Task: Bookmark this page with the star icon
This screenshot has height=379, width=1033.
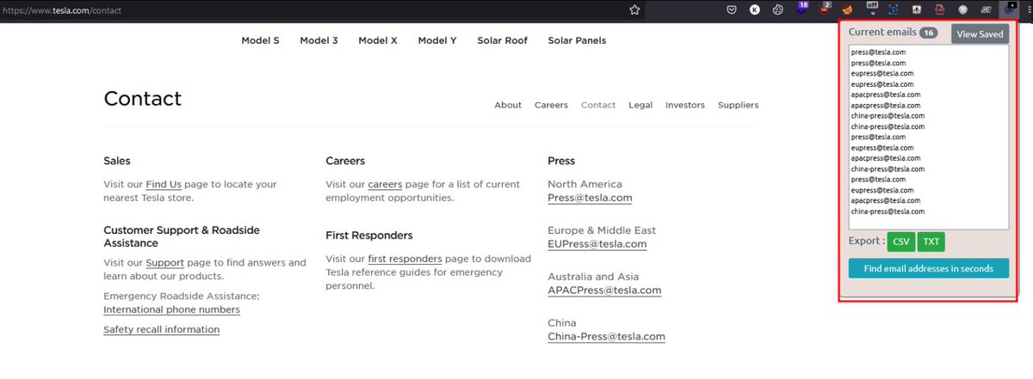Action: tap(634, 10)
